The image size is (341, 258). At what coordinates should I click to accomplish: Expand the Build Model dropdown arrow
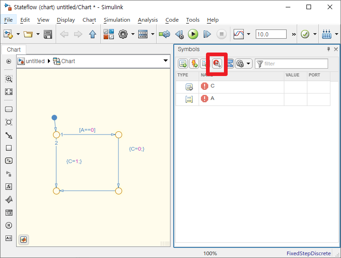coord(336,34)
